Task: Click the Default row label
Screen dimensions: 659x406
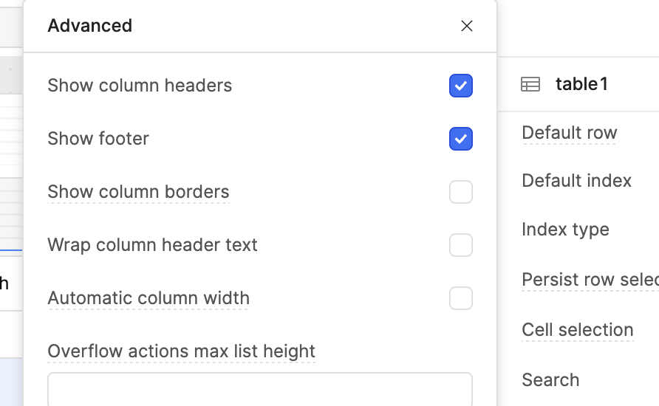Action: point(570,133)
